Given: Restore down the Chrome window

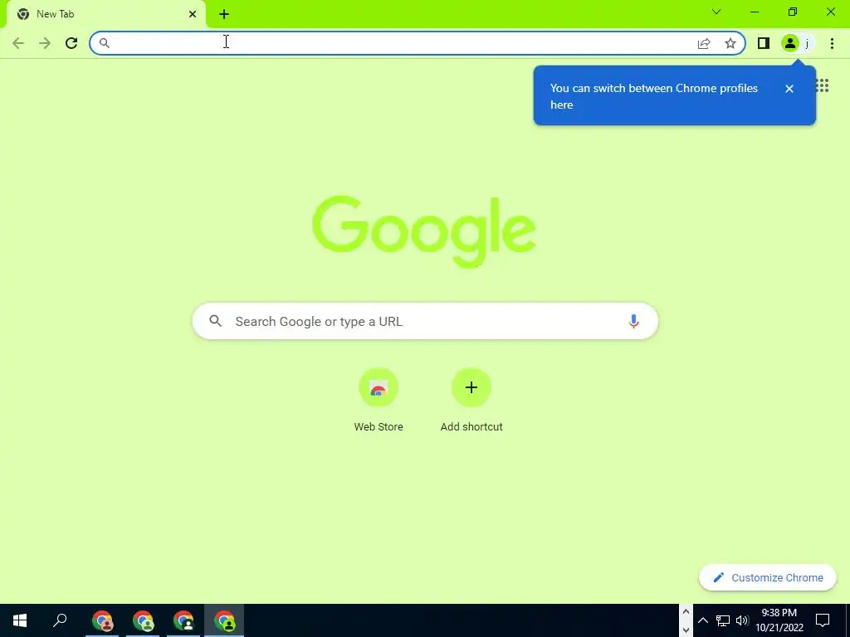Looking at the screenshot, I should point(793,12).
